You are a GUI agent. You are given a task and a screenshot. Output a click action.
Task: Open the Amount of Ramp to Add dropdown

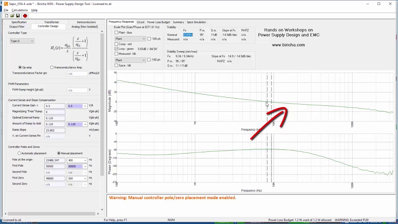point(77,124)
